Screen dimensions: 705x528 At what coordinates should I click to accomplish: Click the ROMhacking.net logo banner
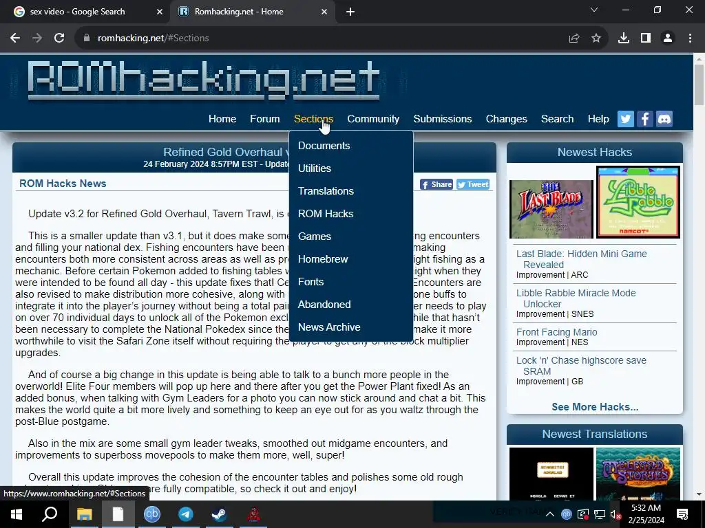(x=204, y=80)
